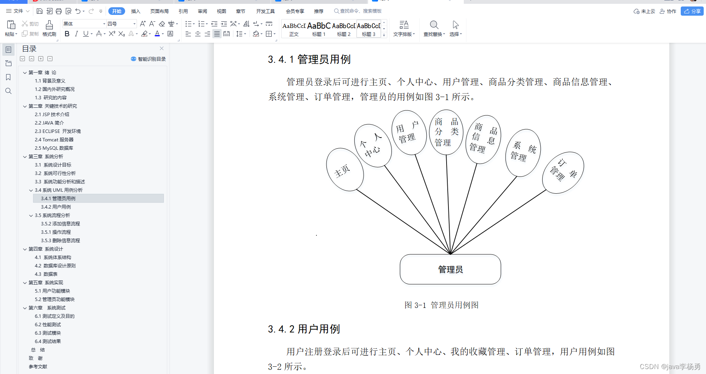The width and height of the screenshot is (706, 374).
Task: Open Find and Replace (查找替换)
Action: [434, 28]
